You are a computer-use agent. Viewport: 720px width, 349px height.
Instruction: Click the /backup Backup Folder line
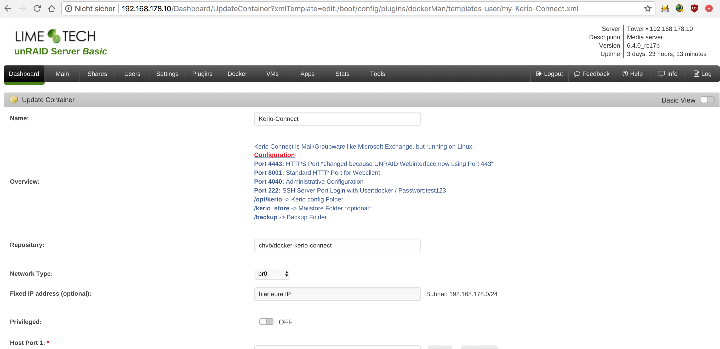(x=290, y=217)
